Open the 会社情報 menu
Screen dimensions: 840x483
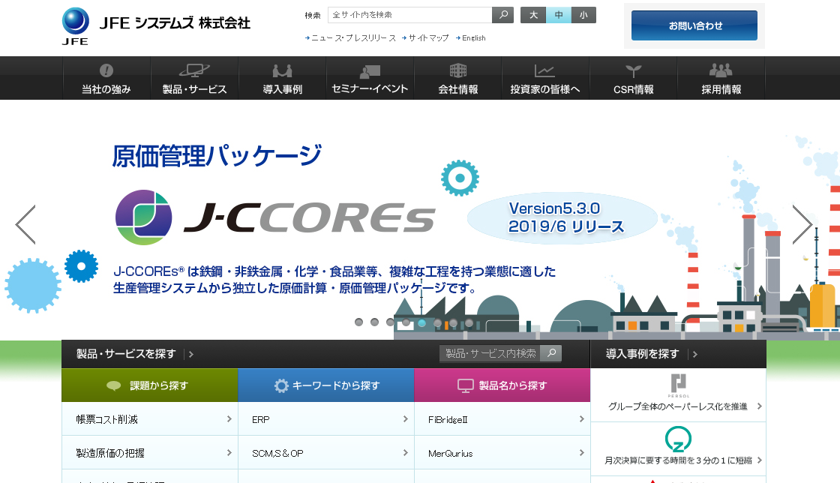(x=457, y=78)
